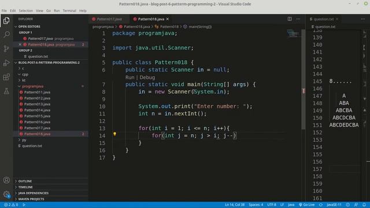Open question.txt at the workspace root
370x208 pixels.
pos(32,146)
